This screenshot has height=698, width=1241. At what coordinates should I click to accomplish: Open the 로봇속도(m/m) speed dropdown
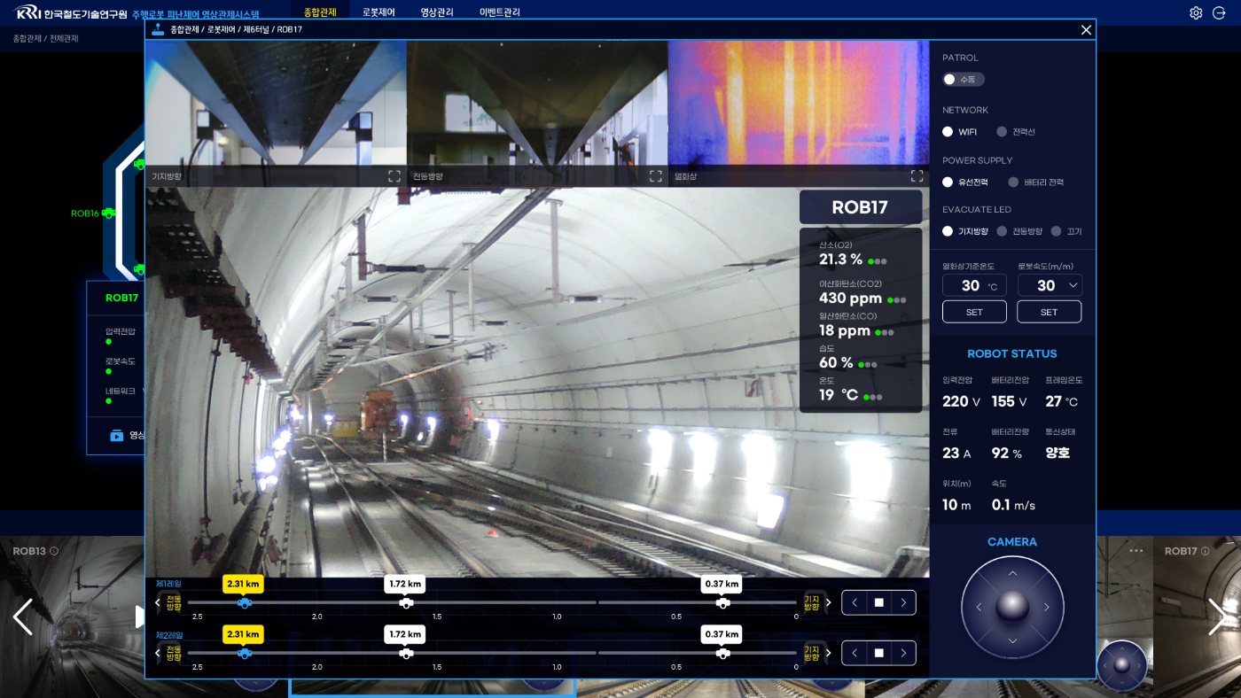tap(1050, 285)
